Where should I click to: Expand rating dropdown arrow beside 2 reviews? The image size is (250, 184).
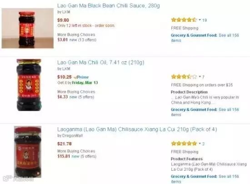point(200,144)
